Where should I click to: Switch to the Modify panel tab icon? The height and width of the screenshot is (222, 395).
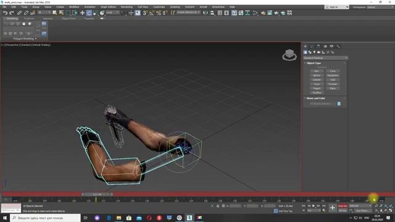(312, 46)
